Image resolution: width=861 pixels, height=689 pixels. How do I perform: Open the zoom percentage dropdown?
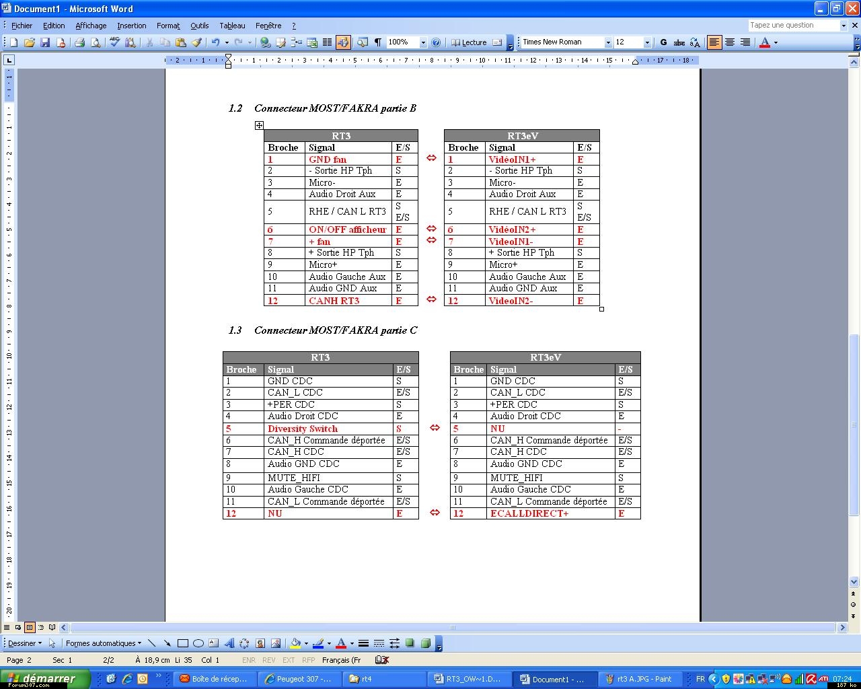pyautogui.click(x=423, y=42)
